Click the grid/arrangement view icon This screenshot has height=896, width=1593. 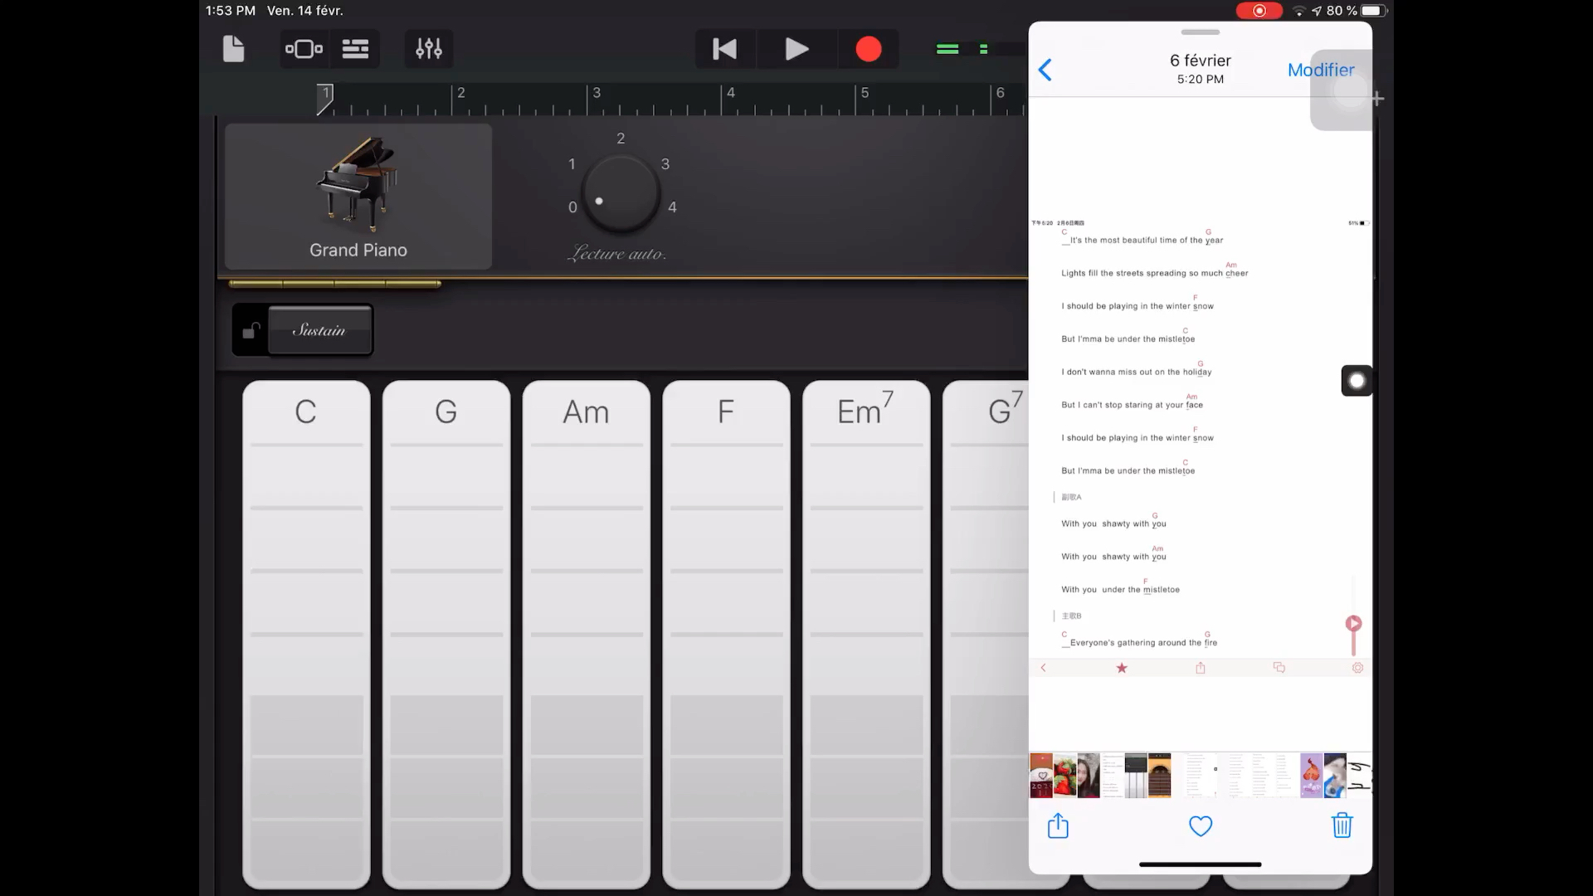356,48
